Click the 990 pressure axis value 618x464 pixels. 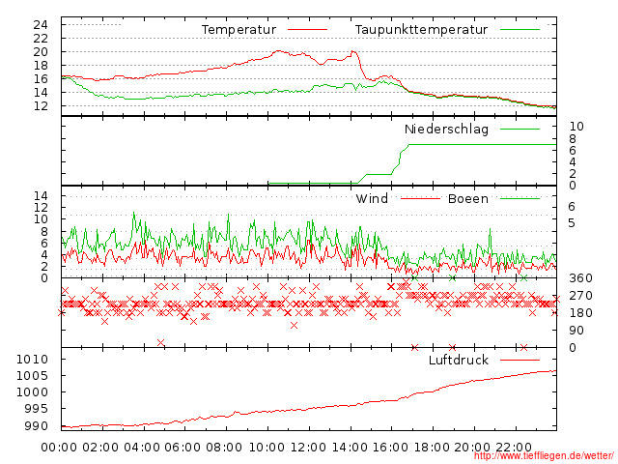point(37,426)
